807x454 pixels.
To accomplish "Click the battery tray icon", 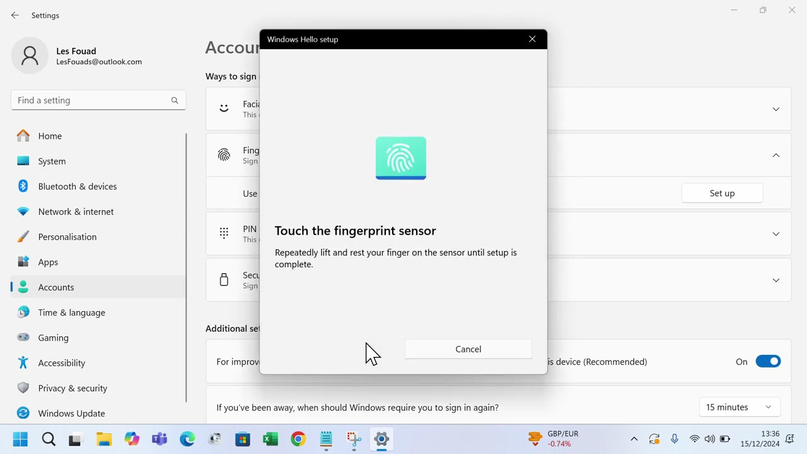I will tap(725, 439).
